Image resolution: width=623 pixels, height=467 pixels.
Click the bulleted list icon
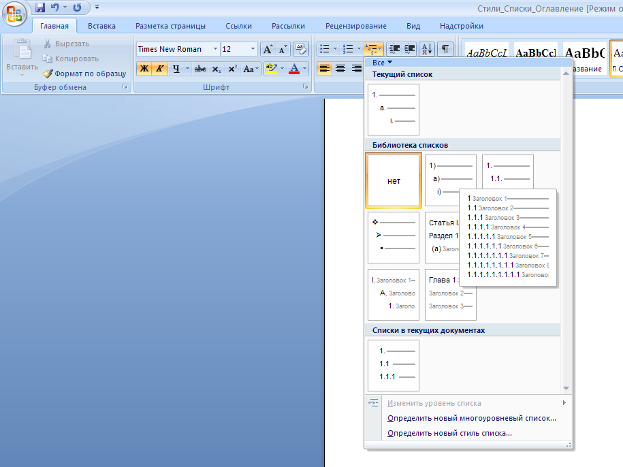click(x=325, y=49)
